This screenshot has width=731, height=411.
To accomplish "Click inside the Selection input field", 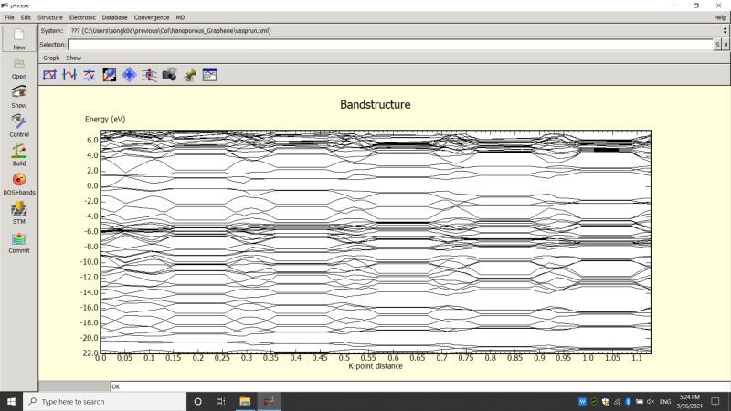I will [x=391, y=44].
